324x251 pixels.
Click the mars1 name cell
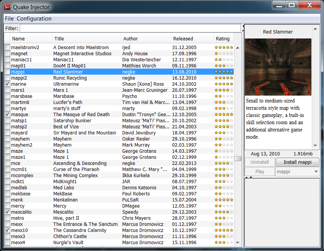[18, 90]
